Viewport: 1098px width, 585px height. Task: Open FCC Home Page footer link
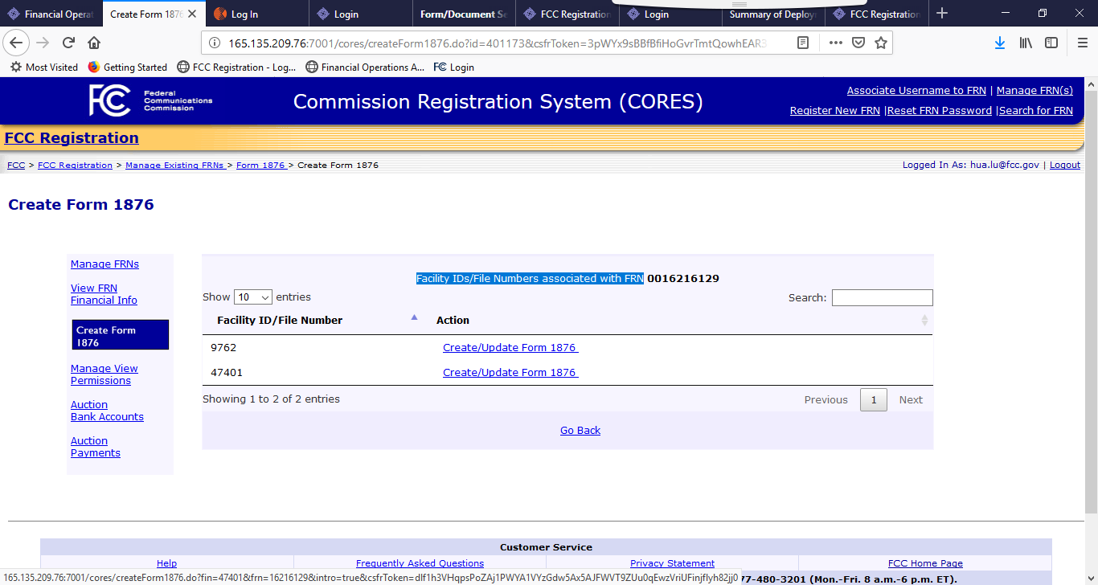tap(925, 563)
